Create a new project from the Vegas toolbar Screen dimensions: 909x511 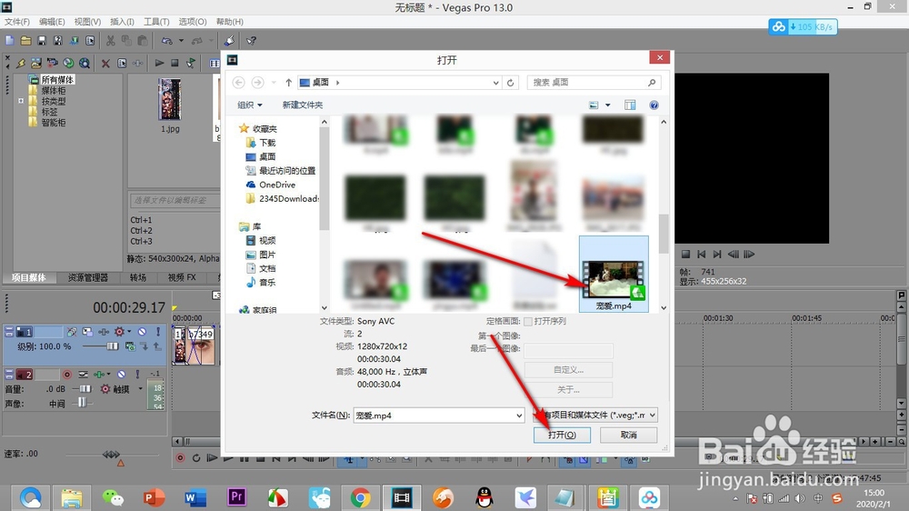coord(9,41)
